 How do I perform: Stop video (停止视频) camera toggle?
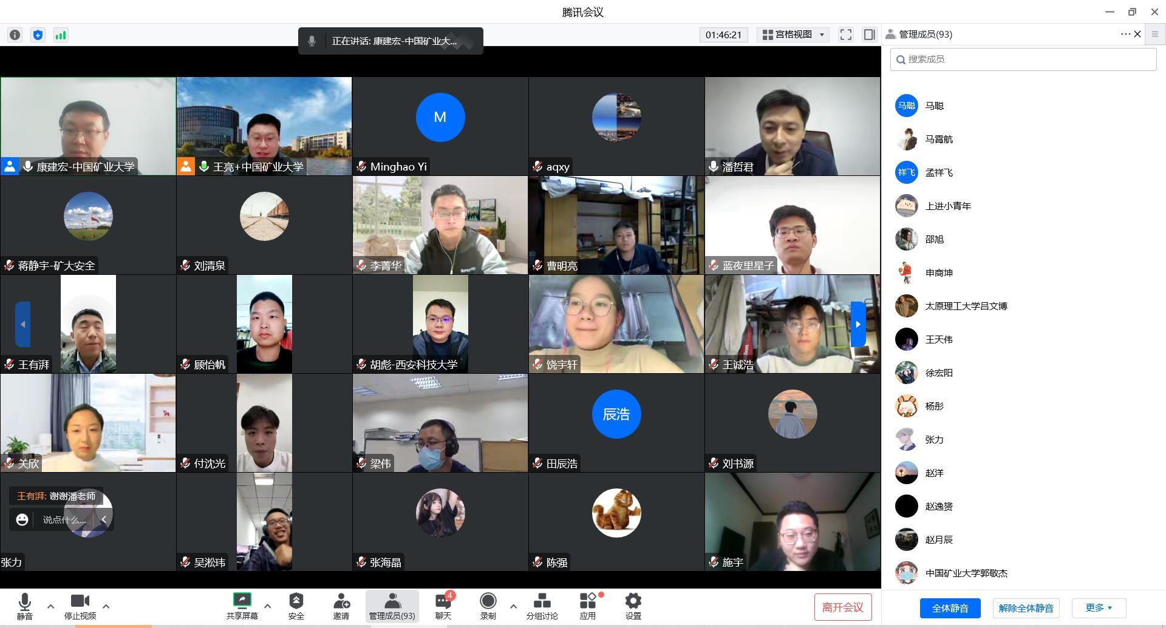tap(80, 606)
